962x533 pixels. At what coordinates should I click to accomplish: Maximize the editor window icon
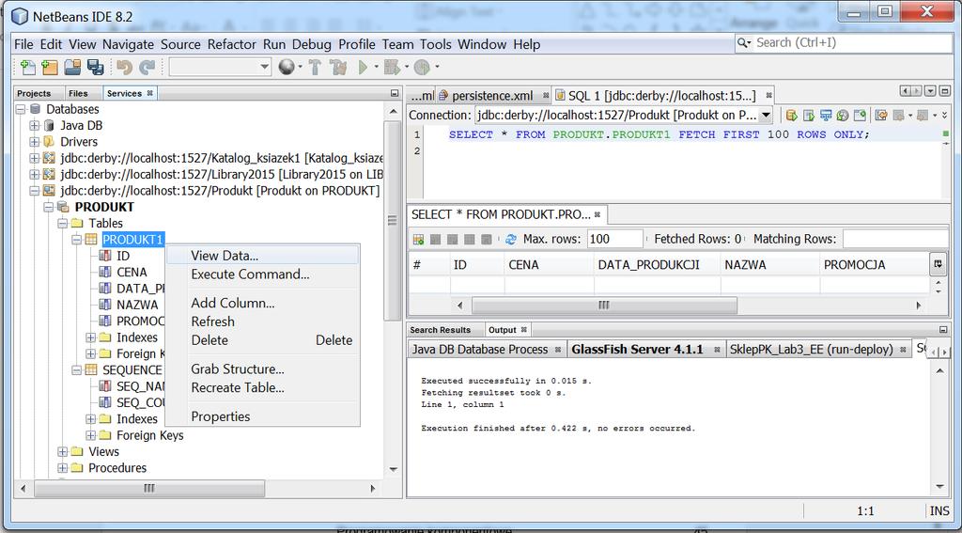pyautogui.click(x=943, y=91)
